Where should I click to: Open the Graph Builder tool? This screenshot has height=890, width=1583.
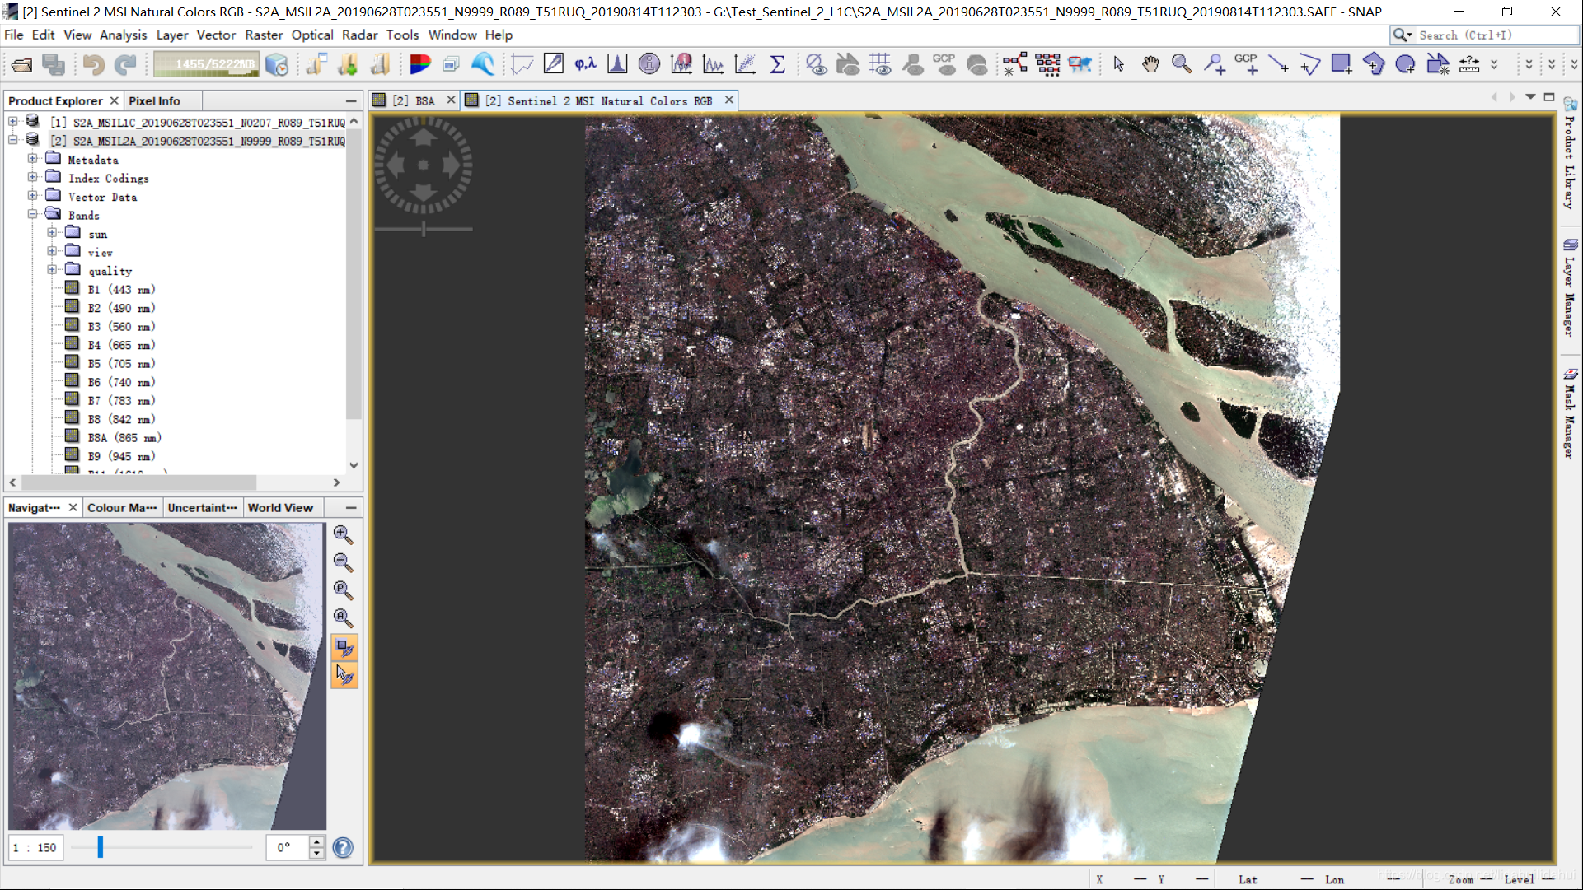coord(1015,64)
